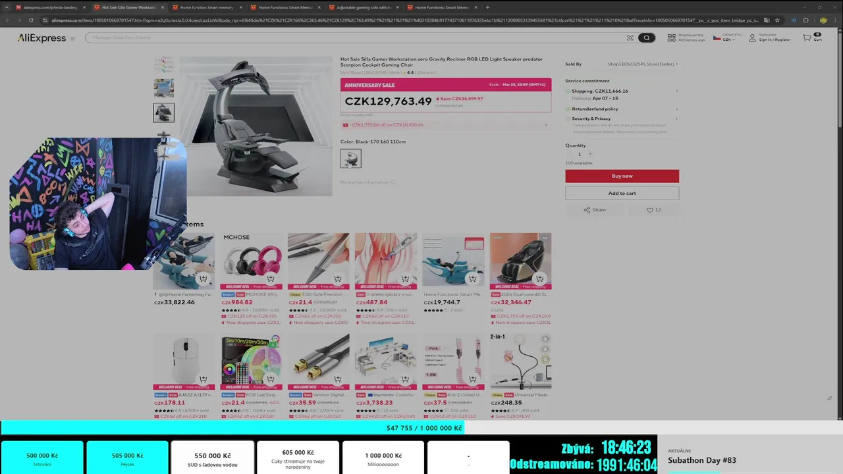
Task: Expand the Return&refund policy chevron
Action: click(x=676, y=109)
